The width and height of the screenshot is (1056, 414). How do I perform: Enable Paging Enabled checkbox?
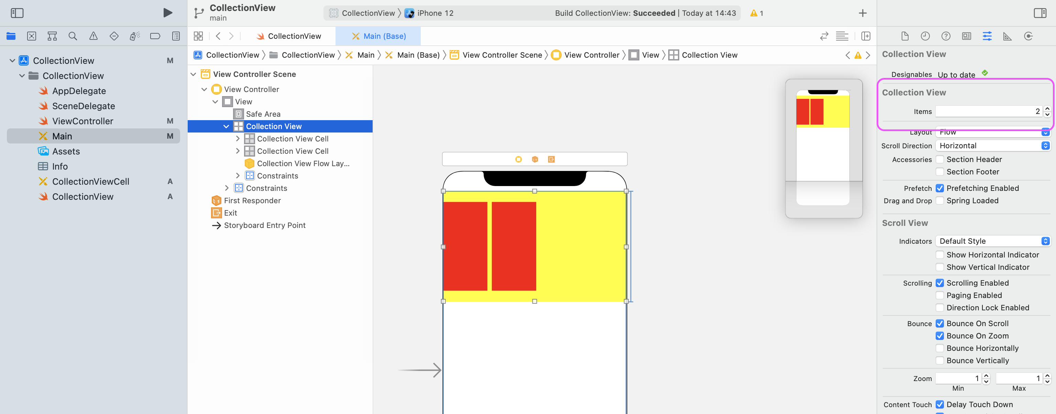point(939,295)
